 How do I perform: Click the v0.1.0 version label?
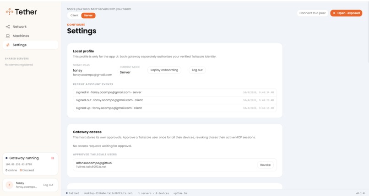pyautogui.click(x=360, y=193)
